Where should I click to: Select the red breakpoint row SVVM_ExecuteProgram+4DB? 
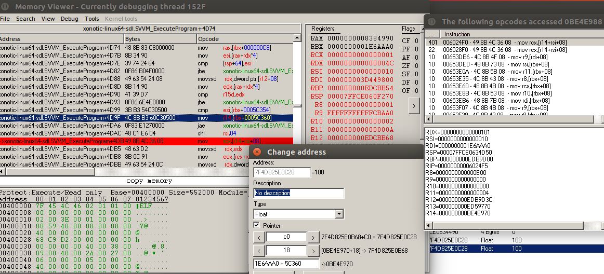point(147,141)
